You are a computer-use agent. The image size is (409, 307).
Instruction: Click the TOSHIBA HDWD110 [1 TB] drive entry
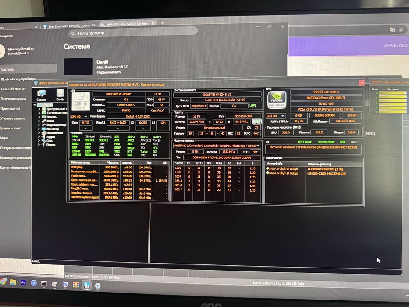(x=325, y=169)
